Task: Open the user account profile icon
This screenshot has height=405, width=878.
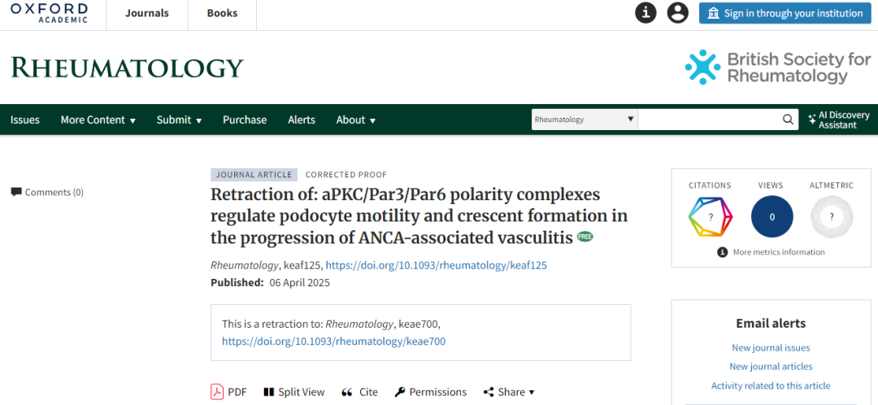Action: pyautogui.click(x=677, y=13)
